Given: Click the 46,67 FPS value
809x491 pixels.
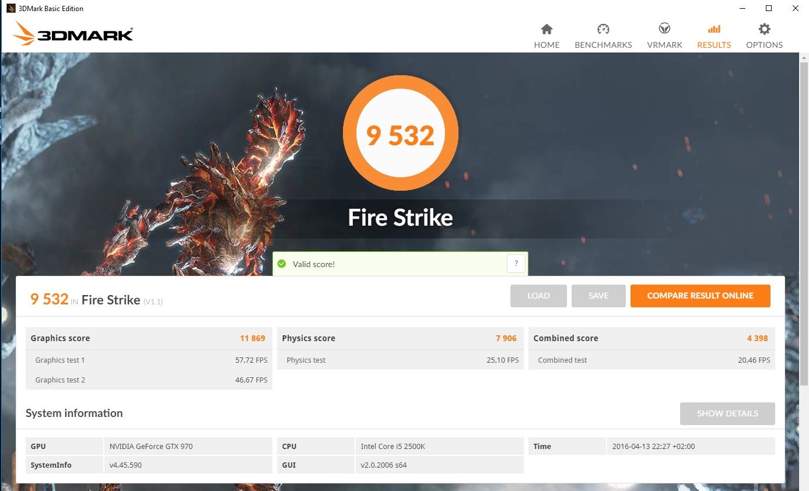Looking at the screenshot, I should (x=251, y=380).
